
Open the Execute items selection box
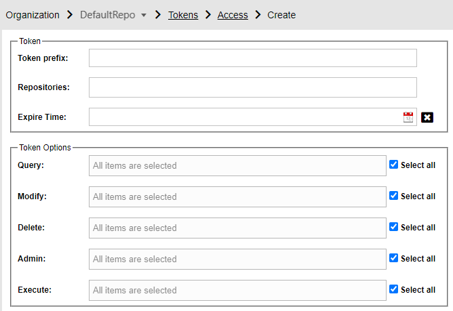[237, 291]
